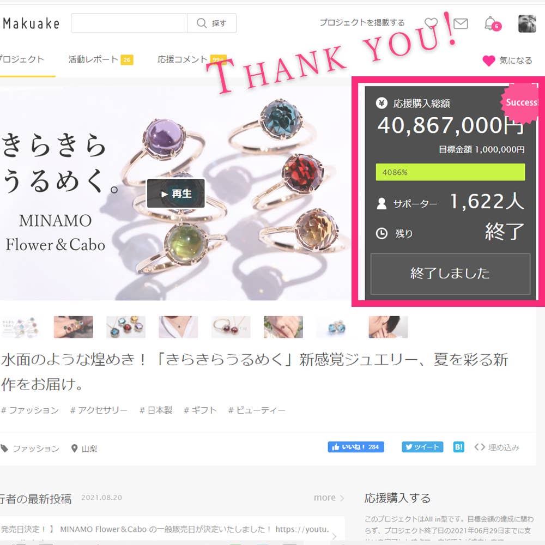Click the Facebook いいね! 284 button

[356, 447]
